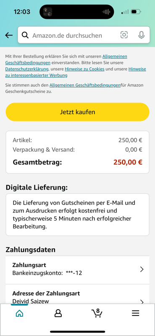Open the account profile icon
This screenshot has width=155, height=336.
click(58, 313)
